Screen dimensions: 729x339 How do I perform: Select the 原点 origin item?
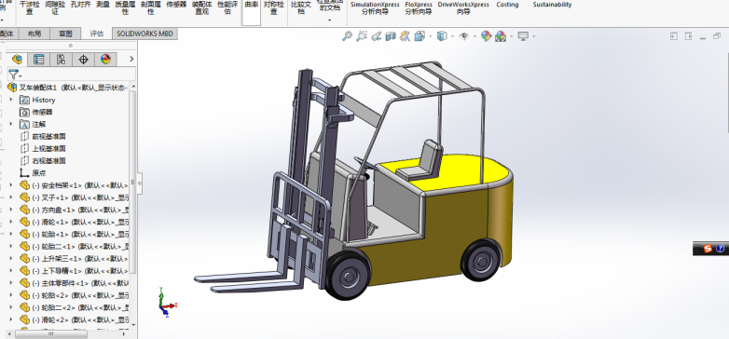33,172
